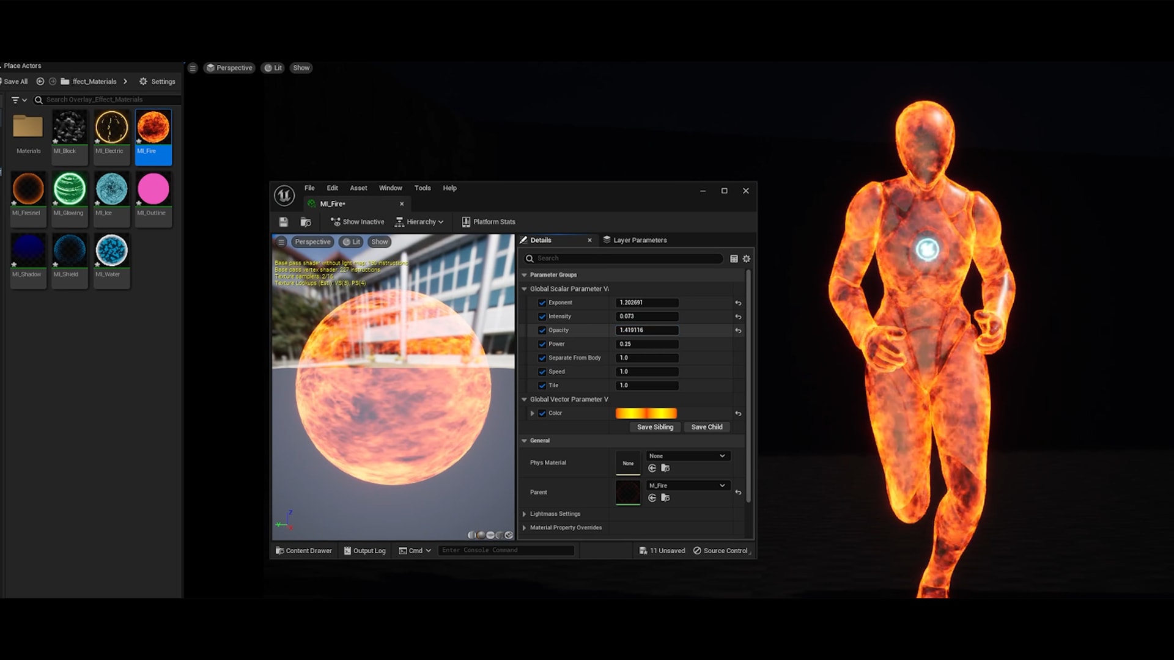Toggle the Color parameter override checkbox
The image size is (1174, 660).
coord(543,413)
